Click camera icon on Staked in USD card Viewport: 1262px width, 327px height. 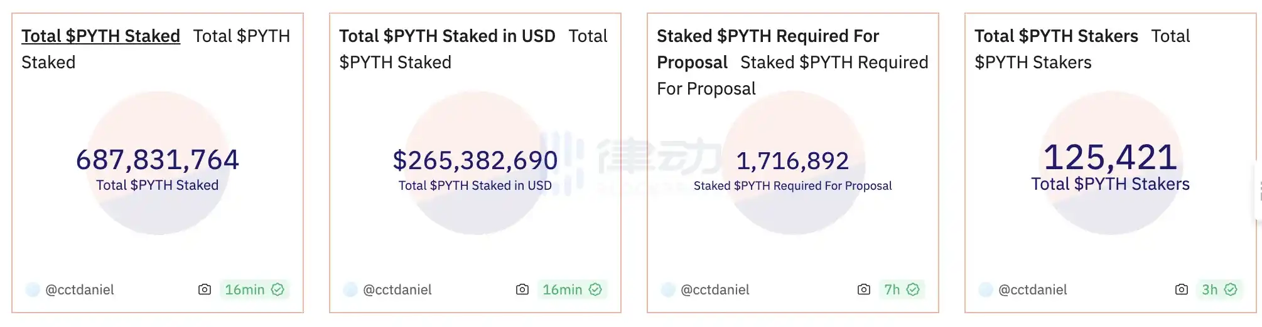click(522, 289)
